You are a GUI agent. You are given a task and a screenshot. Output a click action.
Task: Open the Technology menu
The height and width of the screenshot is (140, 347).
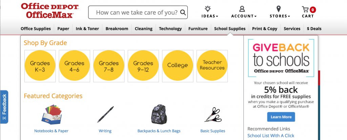[x=170, y=29]
